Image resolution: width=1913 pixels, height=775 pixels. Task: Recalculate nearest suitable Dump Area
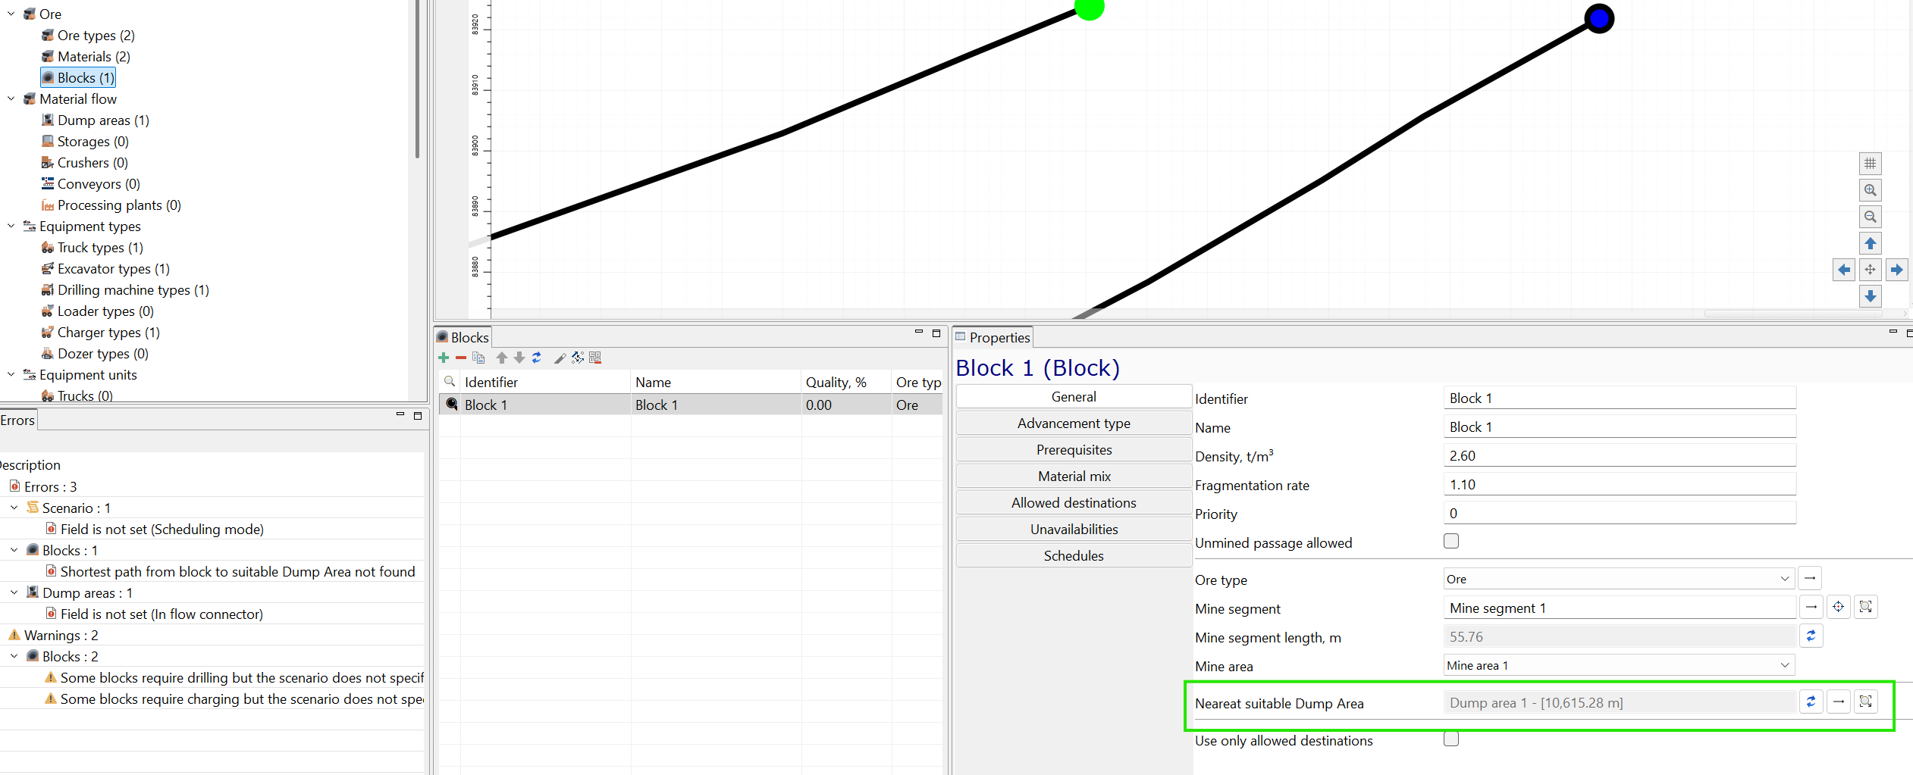(x=1811, y=702)
